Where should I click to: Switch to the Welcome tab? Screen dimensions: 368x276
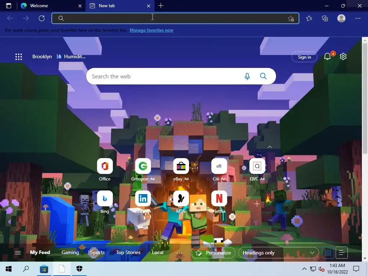51,6
